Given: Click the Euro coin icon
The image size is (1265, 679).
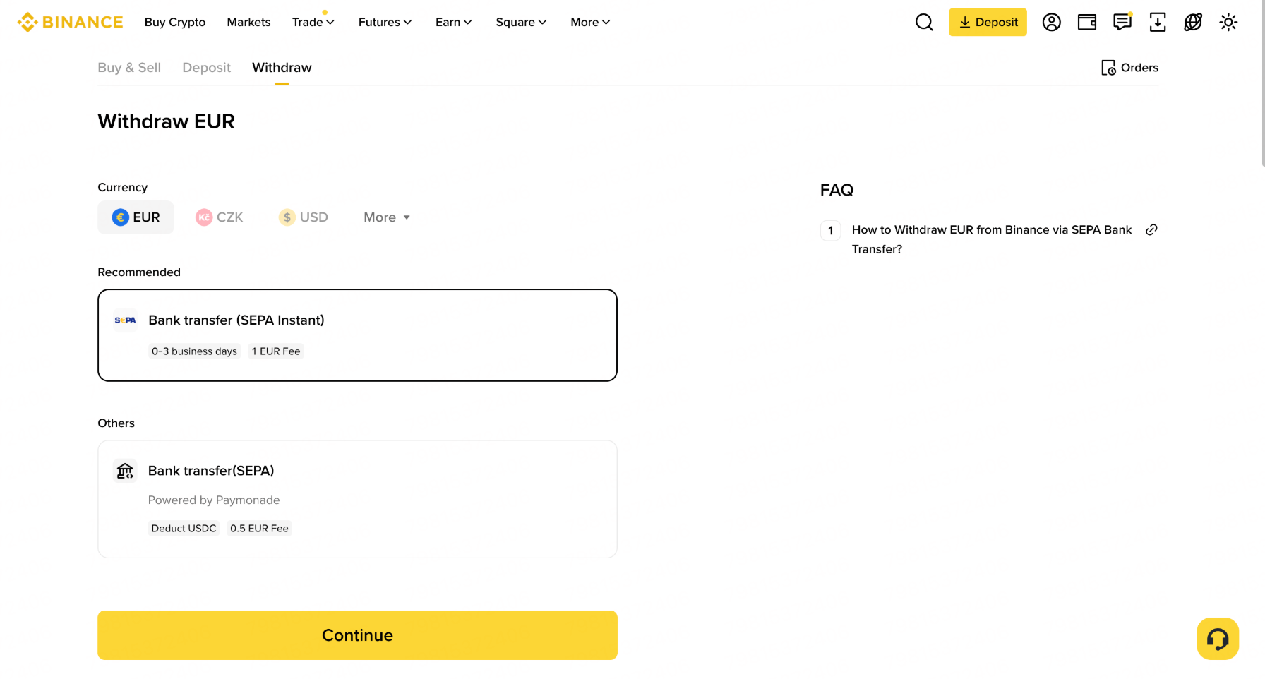Looking at the screenshot, I should 121,217.
